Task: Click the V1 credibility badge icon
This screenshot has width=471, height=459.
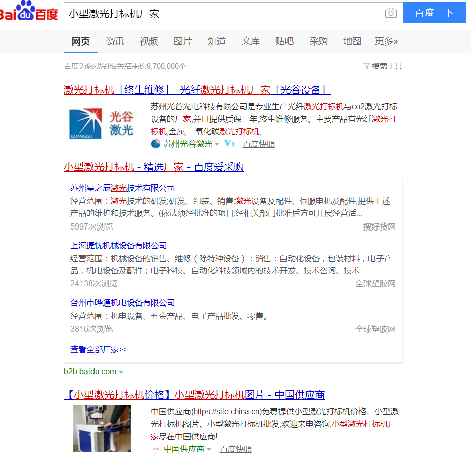Action: [229, 144]
